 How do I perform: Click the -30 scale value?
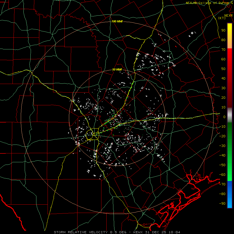tap(222, 146)
